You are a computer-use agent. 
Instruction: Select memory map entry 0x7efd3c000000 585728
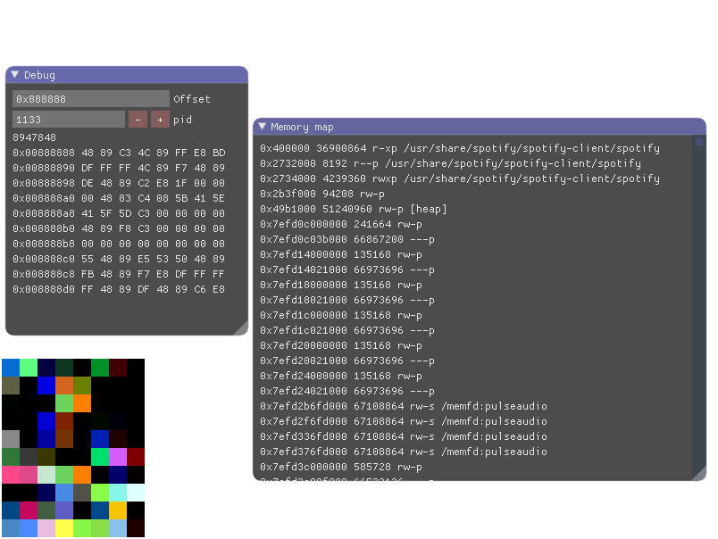[x=340, y=468]
